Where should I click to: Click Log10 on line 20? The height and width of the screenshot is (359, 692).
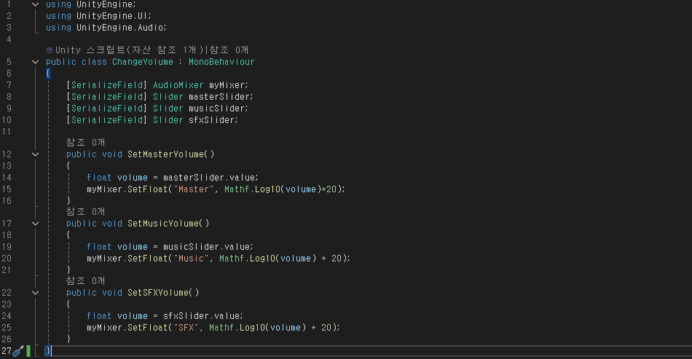point(262,259)
